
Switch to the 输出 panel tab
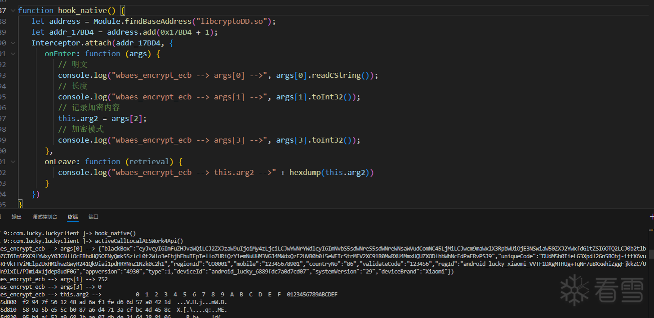17,217
